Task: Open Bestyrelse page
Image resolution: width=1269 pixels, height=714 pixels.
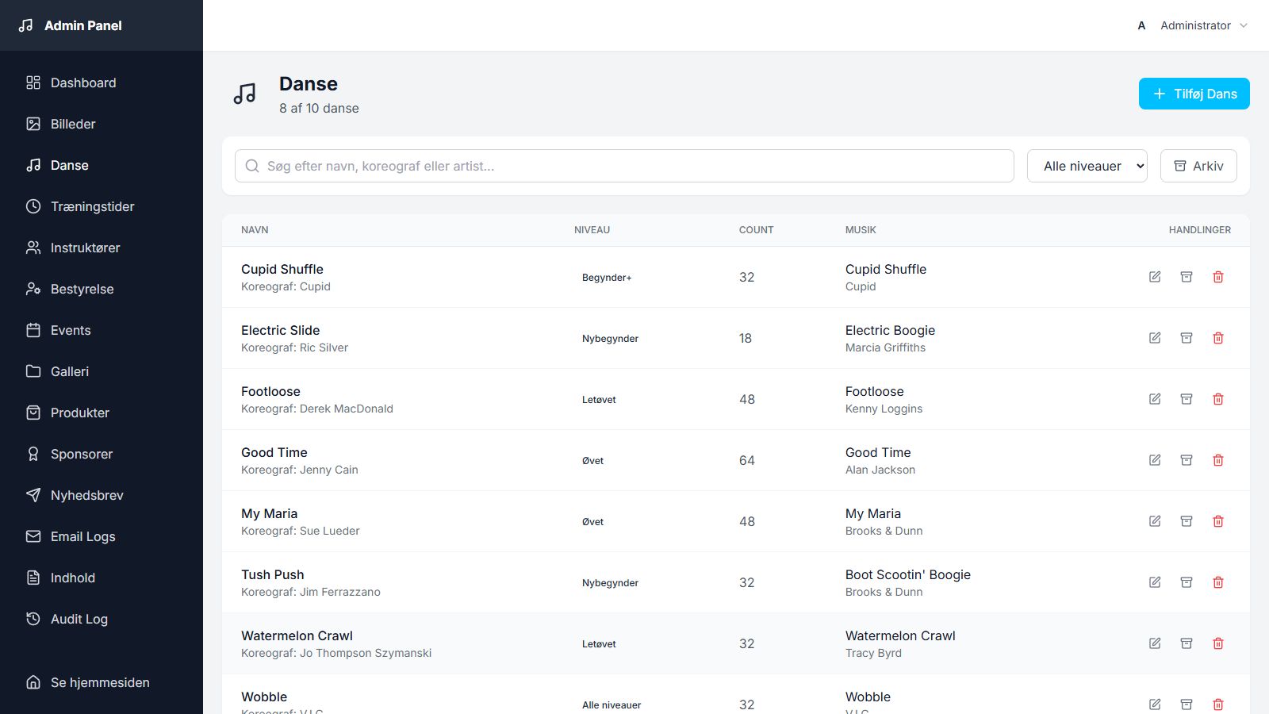Action: pos(102,289)
